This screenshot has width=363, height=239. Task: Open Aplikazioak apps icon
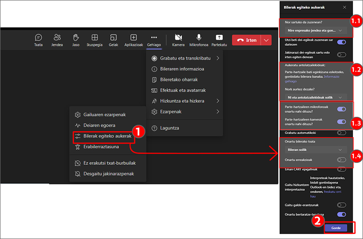[x=133, y=38]
